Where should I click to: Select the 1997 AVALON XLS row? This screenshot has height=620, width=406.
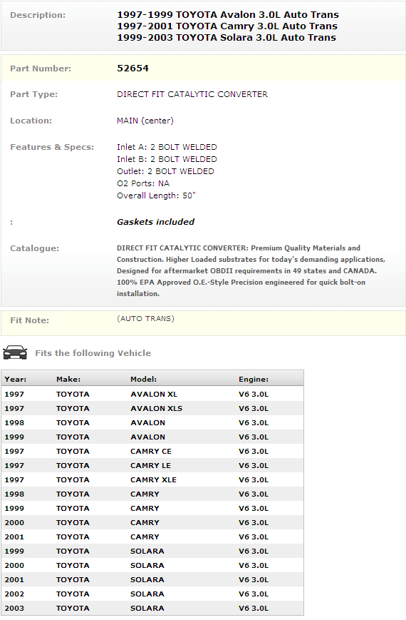pyautogui.click(x=152, y=408)
